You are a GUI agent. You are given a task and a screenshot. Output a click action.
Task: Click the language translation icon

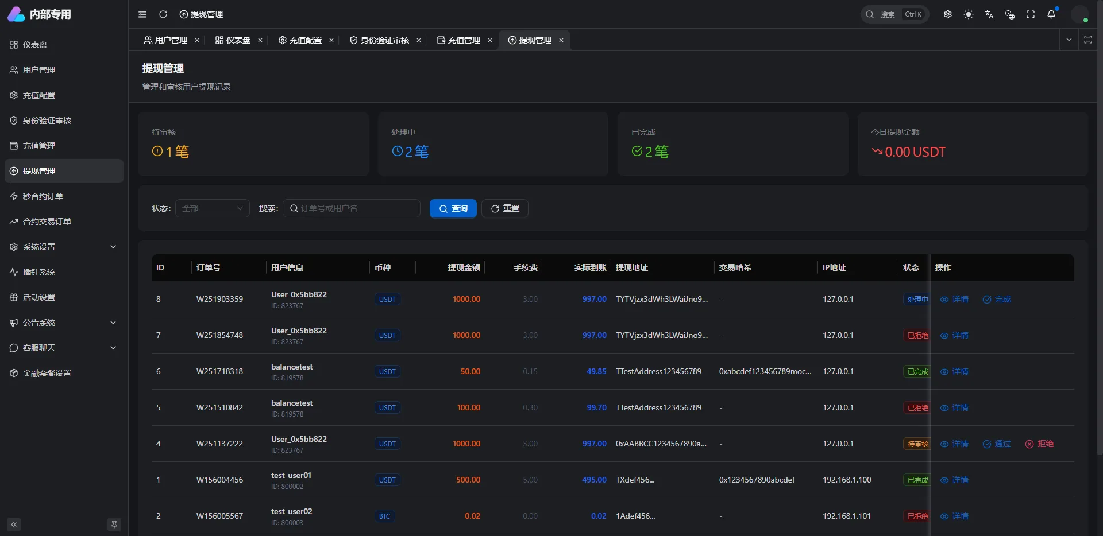click(989, 14)
